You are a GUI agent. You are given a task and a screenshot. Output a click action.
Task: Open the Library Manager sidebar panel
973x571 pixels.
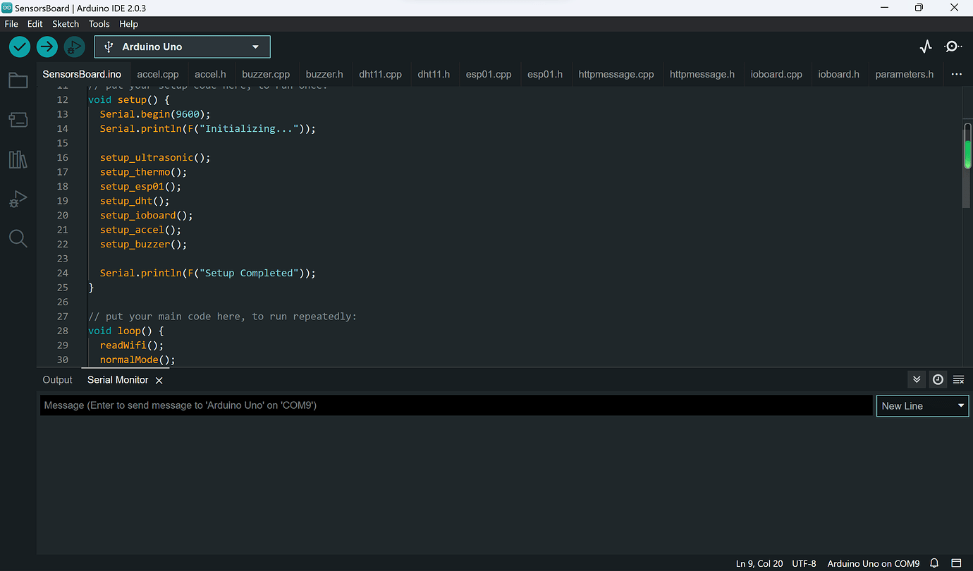18,159
